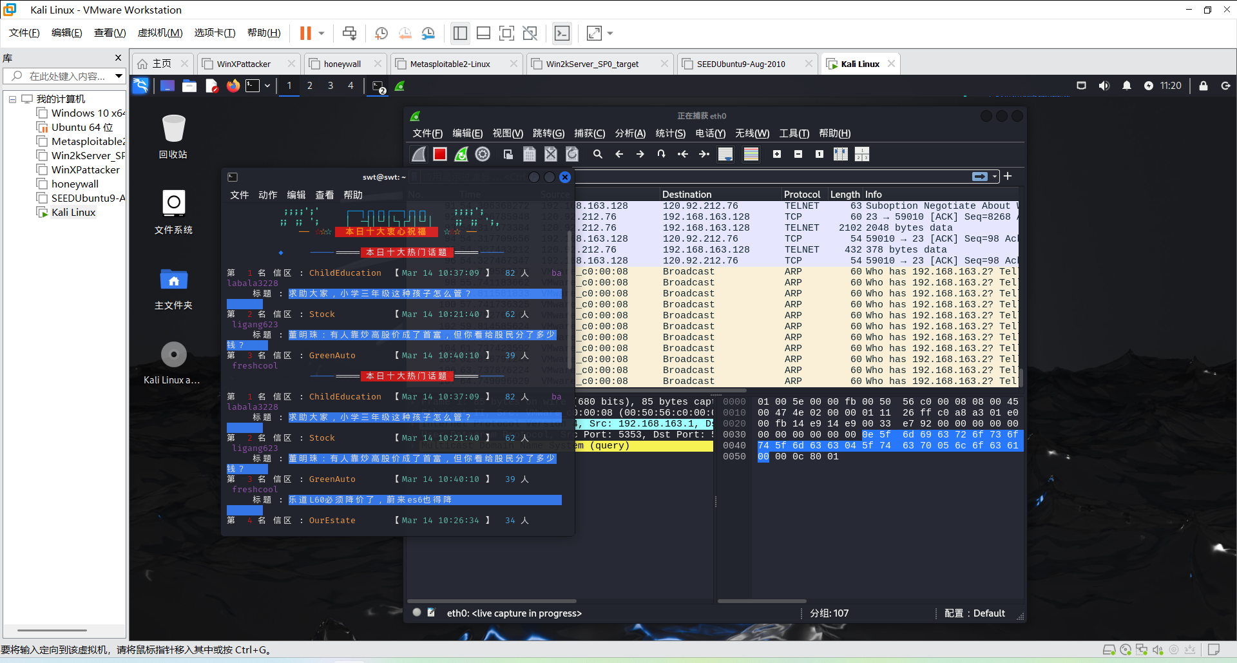Open the stretch guest dropdown arrow
Image resolution: width=1237 pixels, height=663 pixels.
(x=610, y=33)
